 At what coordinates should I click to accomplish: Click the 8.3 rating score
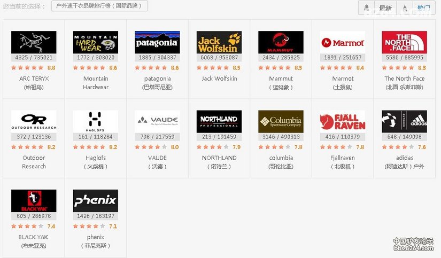(x=422, y=68)
